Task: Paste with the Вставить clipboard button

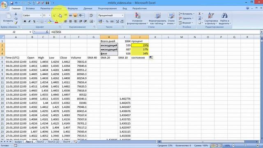Action: point(8,18)
